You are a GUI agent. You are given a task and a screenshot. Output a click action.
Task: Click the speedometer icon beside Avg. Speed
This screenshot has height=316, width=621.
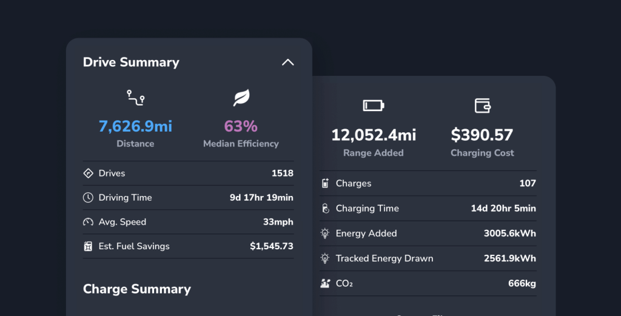pyautogui.click(x=88, y=222)
